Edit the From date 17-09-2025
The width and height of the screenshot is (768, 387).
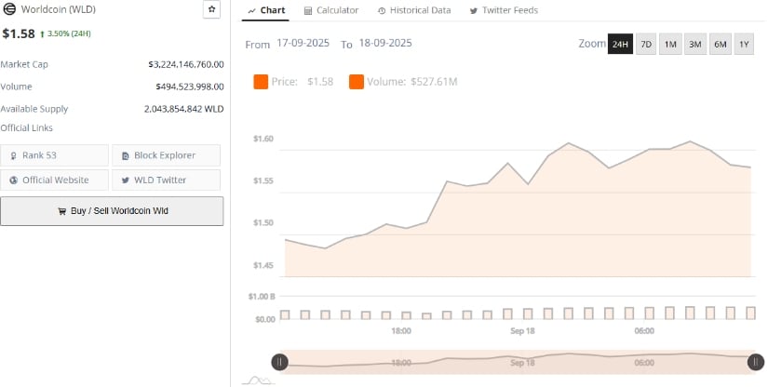[x=303, y=43]
